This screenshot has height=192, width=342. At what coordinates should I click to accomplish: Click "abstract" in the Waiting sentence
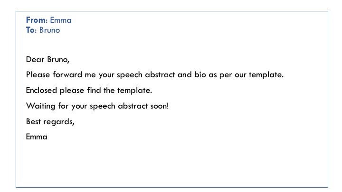(x=133, y=106)
